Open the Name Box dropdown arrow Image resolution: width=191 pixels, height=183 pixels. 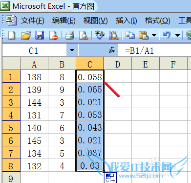pos(72,50)
